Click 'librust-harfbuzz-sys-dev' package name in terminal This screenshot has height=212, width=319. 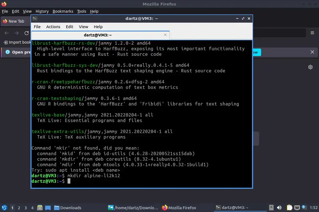click(65, 65)
